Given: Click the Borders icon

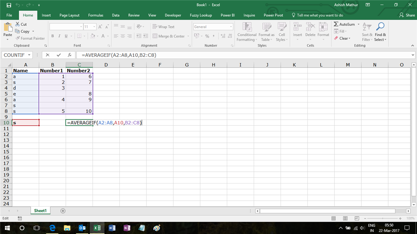Looking at the screenshot, I should point(79,36).
